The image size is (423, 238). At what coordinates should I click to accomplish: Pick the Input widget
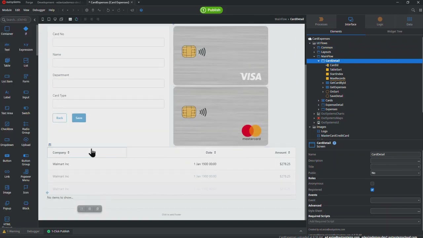click(26, 94)
